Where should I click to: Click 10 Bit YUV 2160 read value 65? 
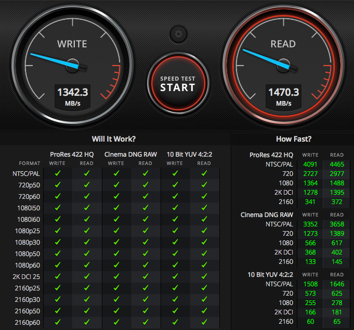337,322
